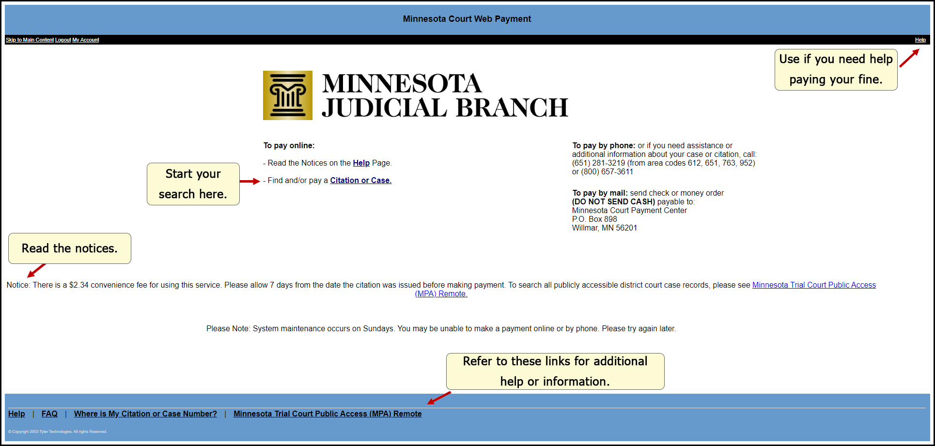935x446 pixels.
Task: Open the Help page link in 'Read the Notices'
Action: (361, 163)
